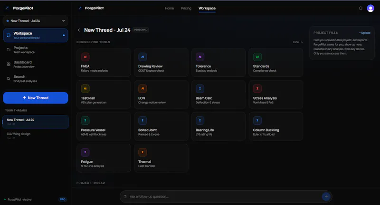
Task: Open the FMEA tool icon
Action: point(85,57)
